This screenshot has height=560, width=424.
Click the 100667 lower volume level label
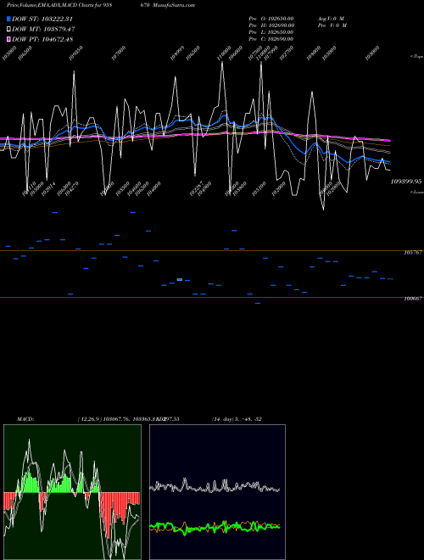pos(413,299)
